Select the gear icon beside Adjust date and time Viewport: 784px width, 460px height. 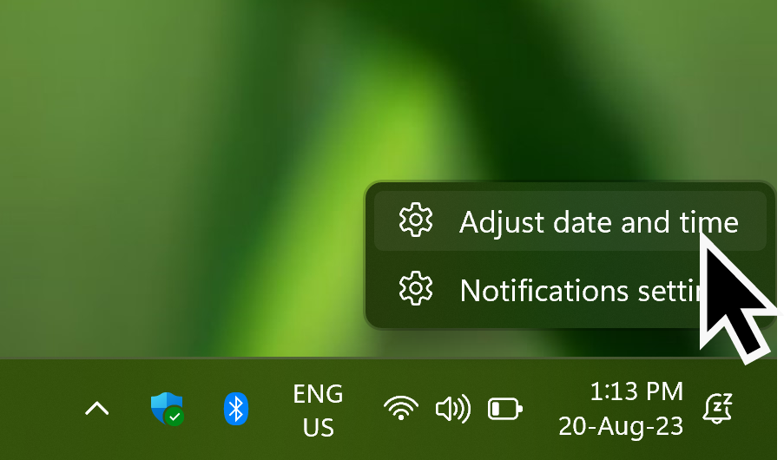[x=416, y=220]
